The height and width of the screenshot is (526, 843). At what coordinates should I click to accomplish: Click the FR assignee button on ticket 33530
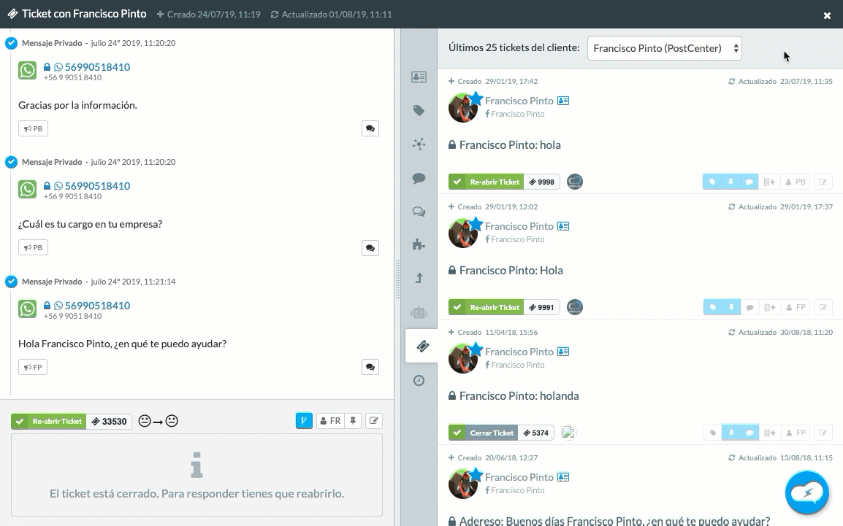point(330,421)
